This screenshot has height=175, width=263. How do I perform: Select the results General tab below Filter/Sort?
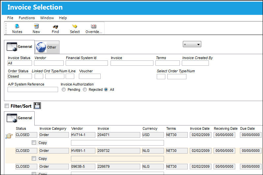(19, 118)
